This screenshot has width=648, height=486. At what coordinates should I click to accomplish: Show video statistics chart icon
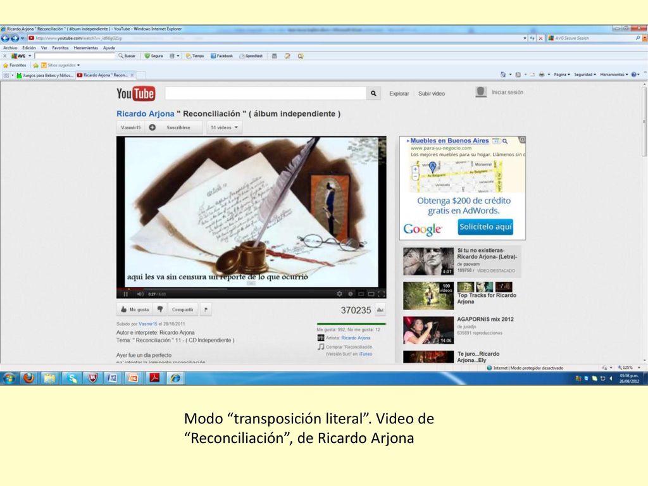(x=380, y=309)
